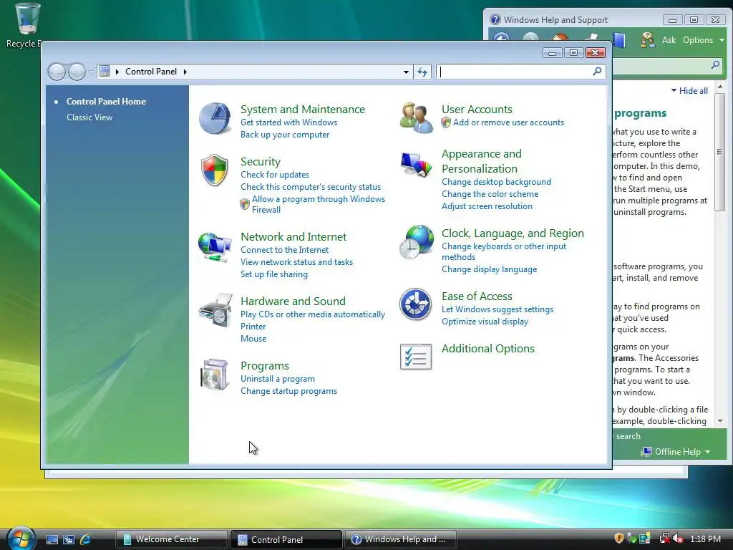Switch to Classic View
733x550 pixels.
pos(89,117)
